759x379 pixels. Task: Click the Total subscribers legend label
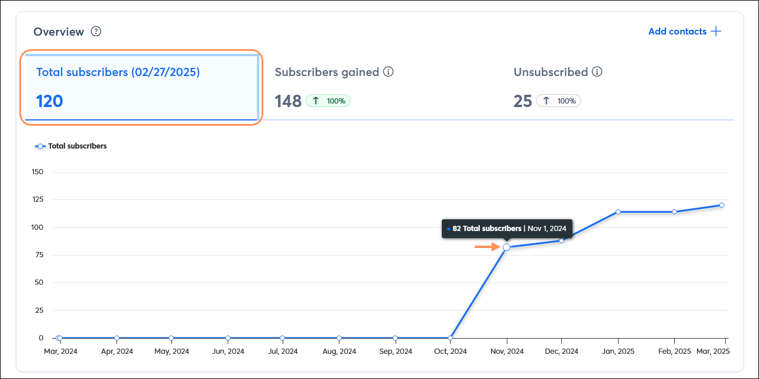[77, 146]
